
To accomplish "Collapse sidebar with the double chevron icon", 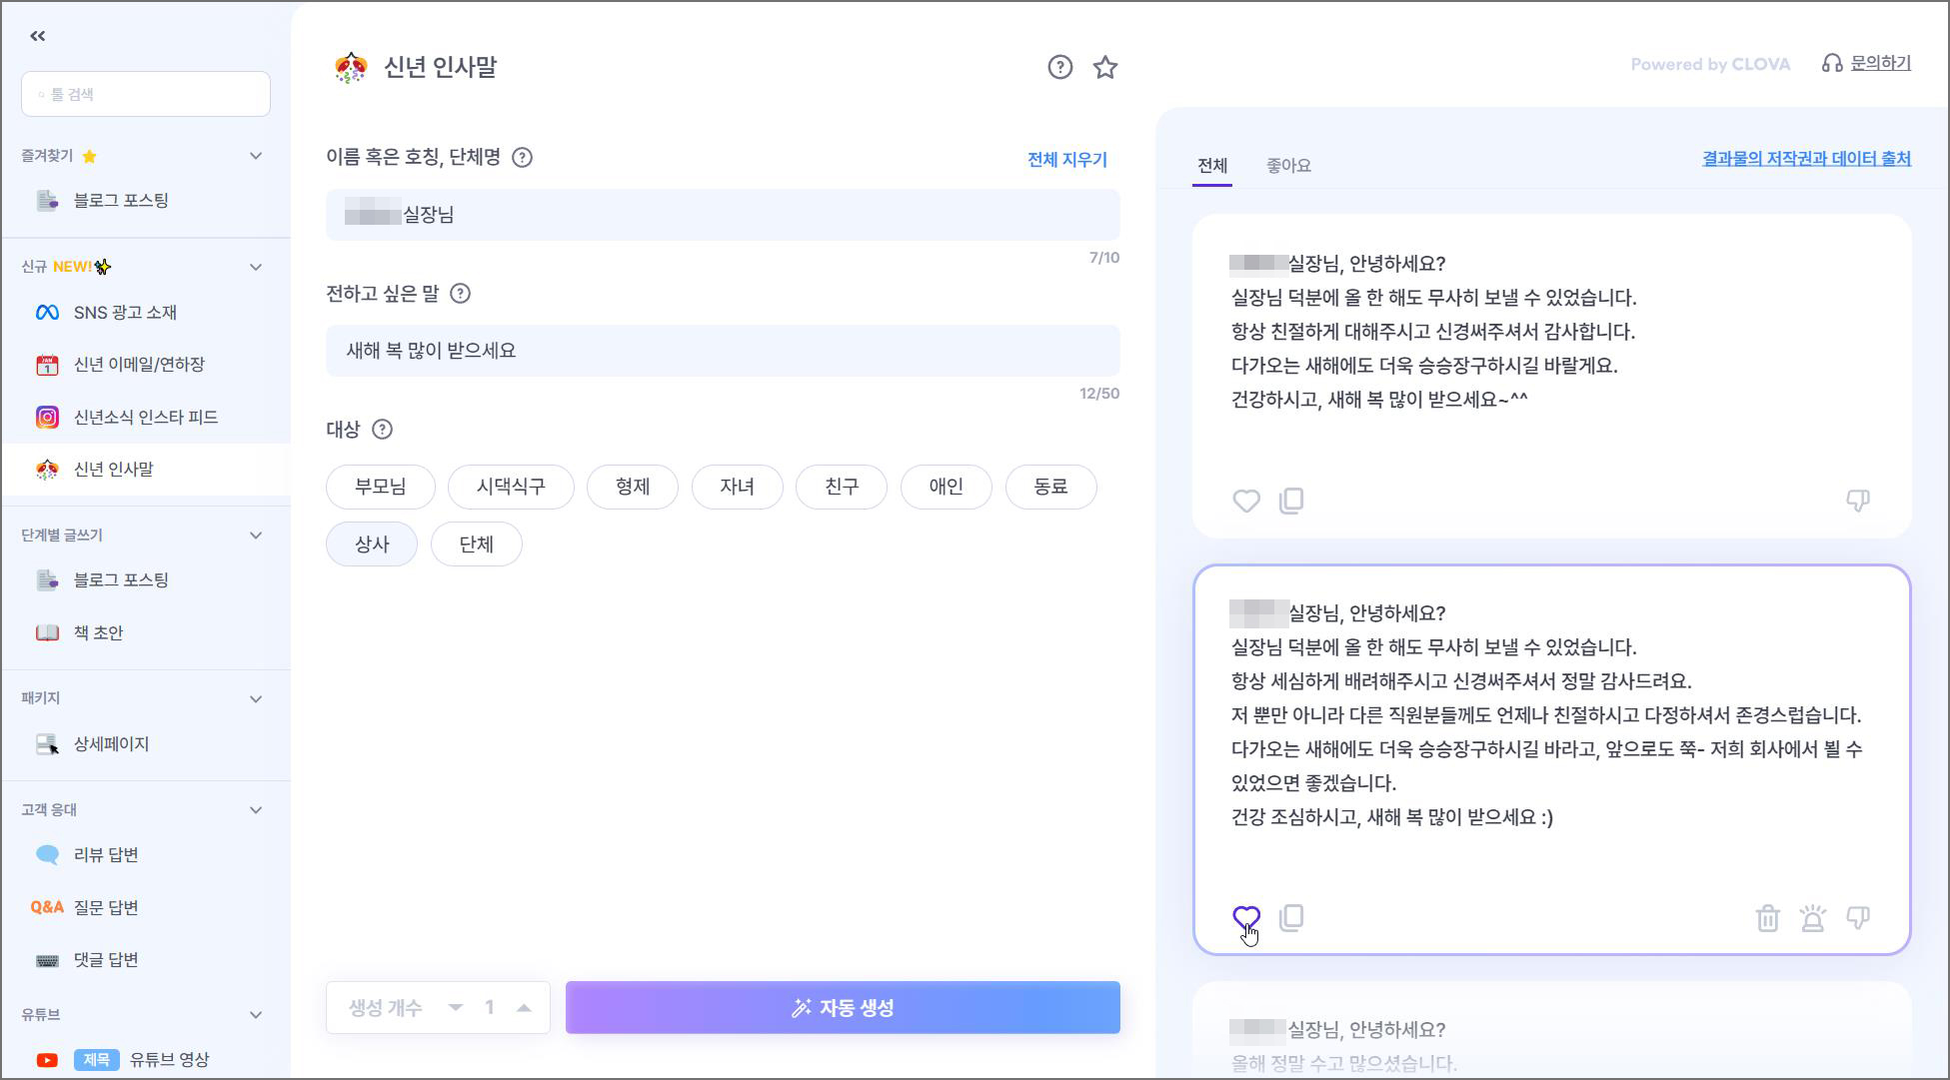I will coord(38,36).
